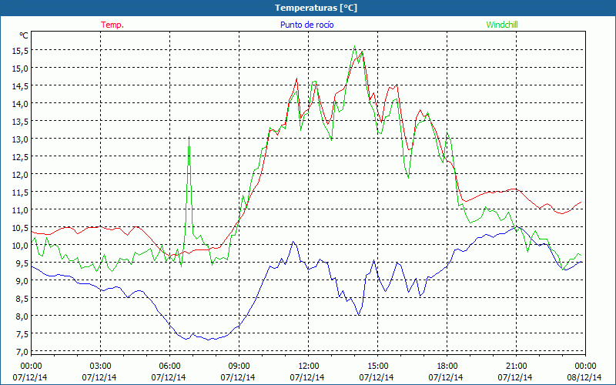Click the 18:00 time label on x-axis

click(447, 366)
